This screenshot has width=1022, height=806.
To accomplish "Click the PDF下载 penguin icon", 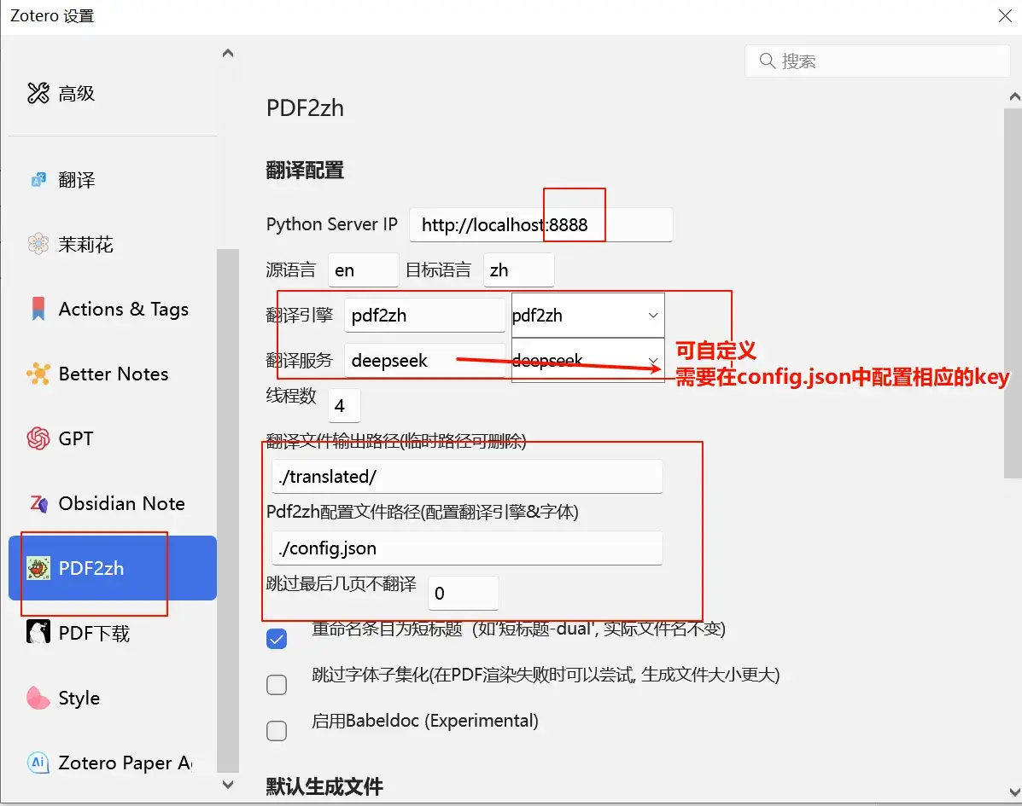I will (x=38, y=633).
